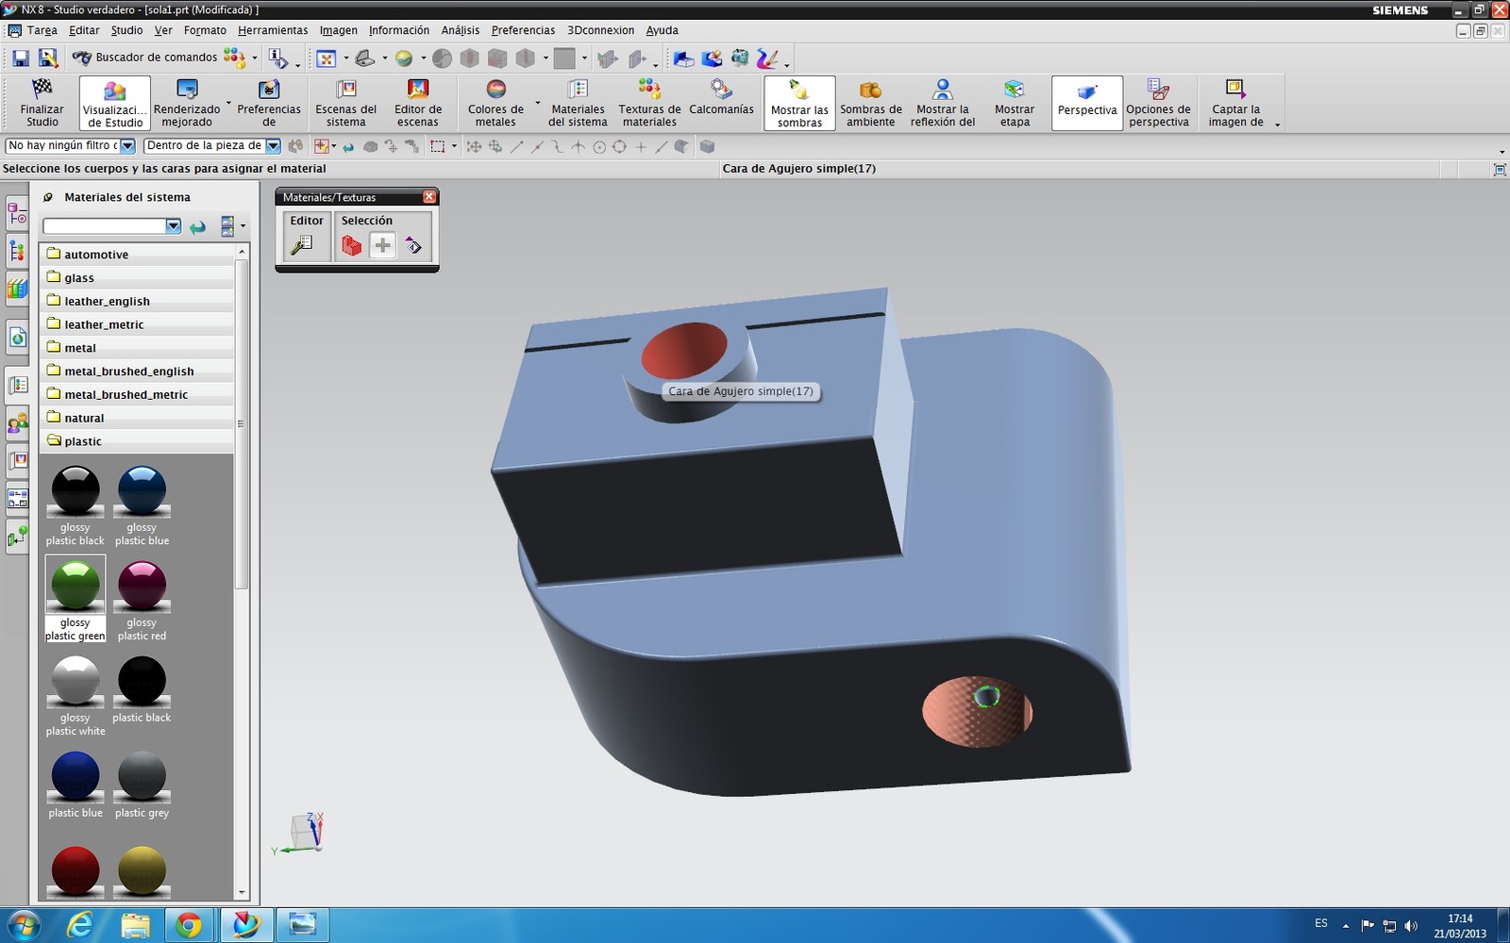Open the Preferencias menu
The width and height of the screenshot is (1510, 943).
point(523,30)
